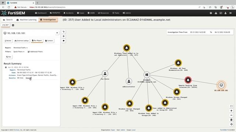Click the Context button
This screenshot has width=236, height=132.
pyautogui.click(x=49, y=41)
